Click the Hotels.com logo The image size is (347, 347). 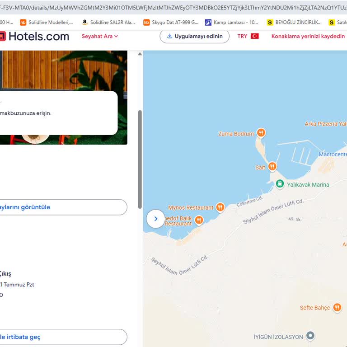tap(34, 36)
